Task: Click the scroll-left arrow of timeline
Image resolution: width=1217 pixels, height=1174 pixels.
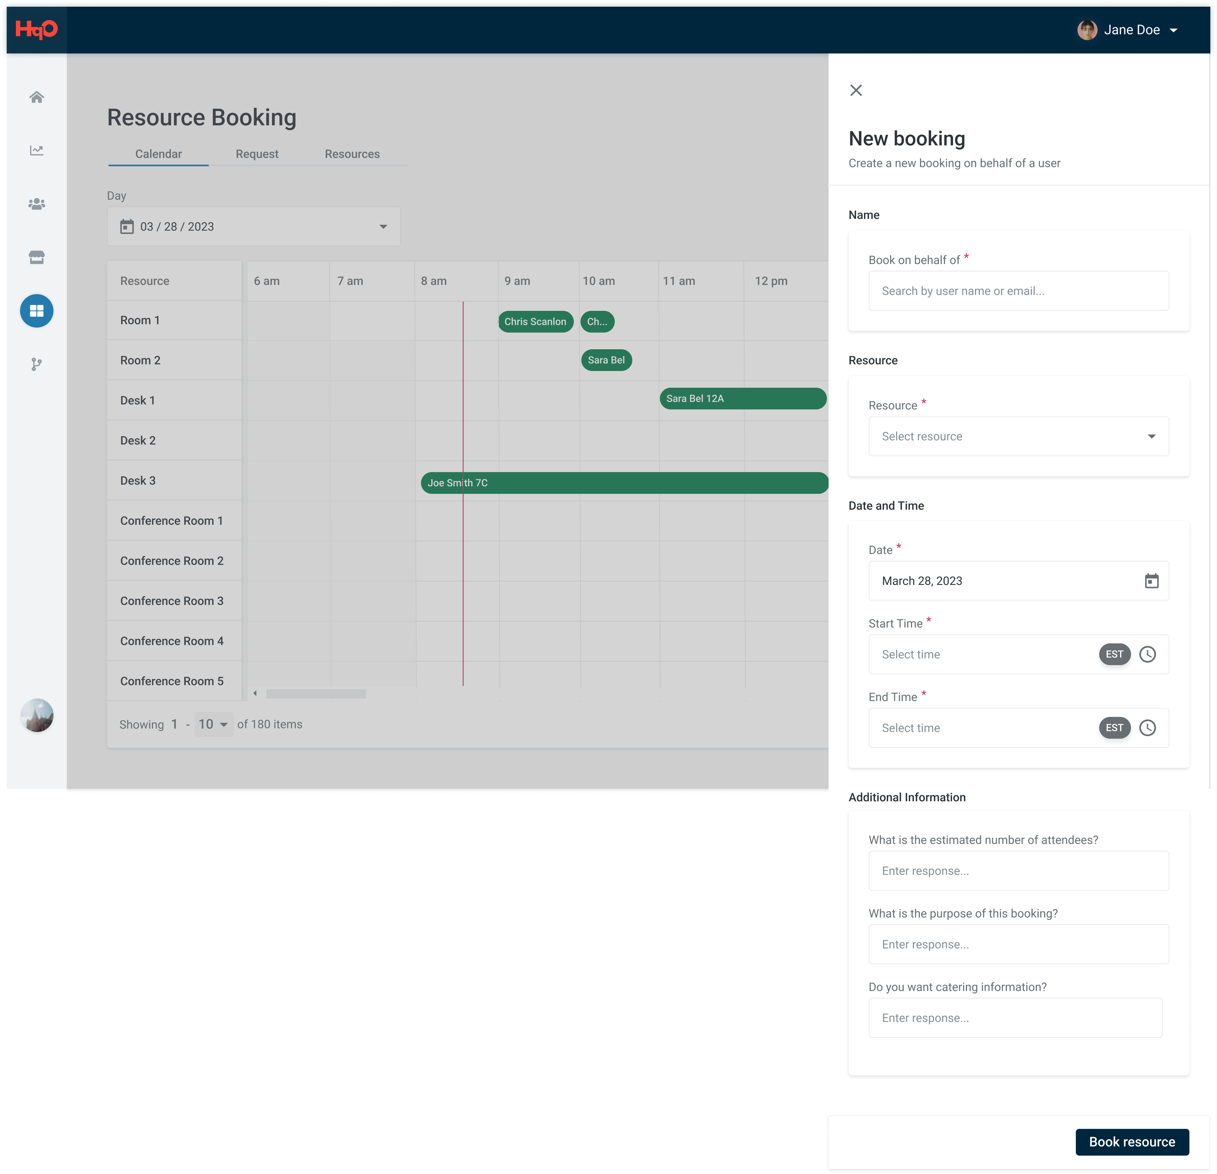Action: tap(255, 693)
